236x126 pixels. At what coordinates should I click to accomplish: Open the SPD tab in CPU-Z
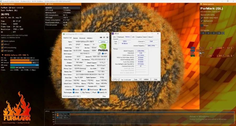coord(133,37)
